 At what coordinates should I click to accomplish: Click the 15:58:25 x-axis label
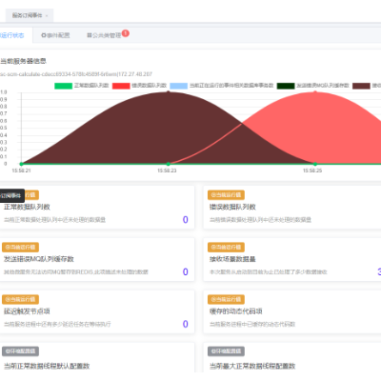[x=312, y=170]
